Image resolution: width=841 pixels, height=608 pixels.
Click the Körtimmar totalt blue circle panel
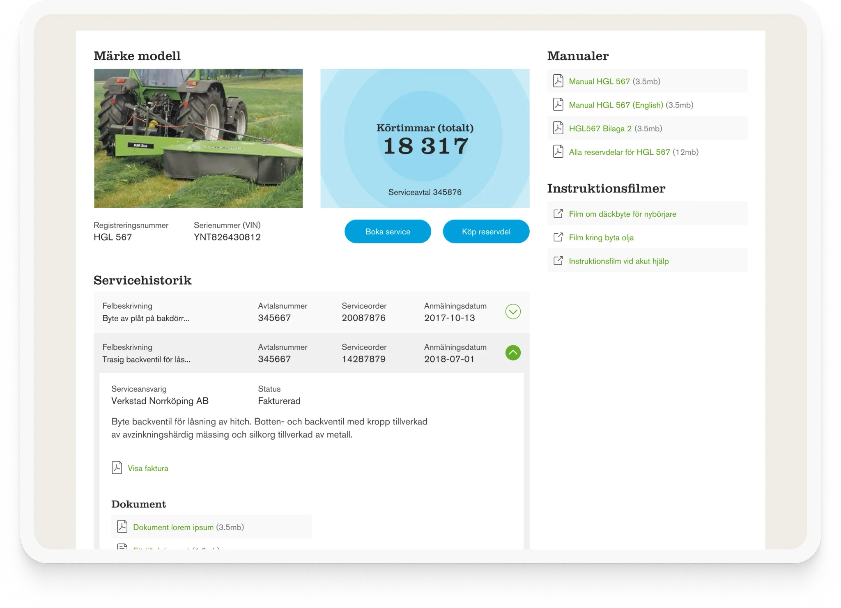pyautogui.click(x=425, y=138)
